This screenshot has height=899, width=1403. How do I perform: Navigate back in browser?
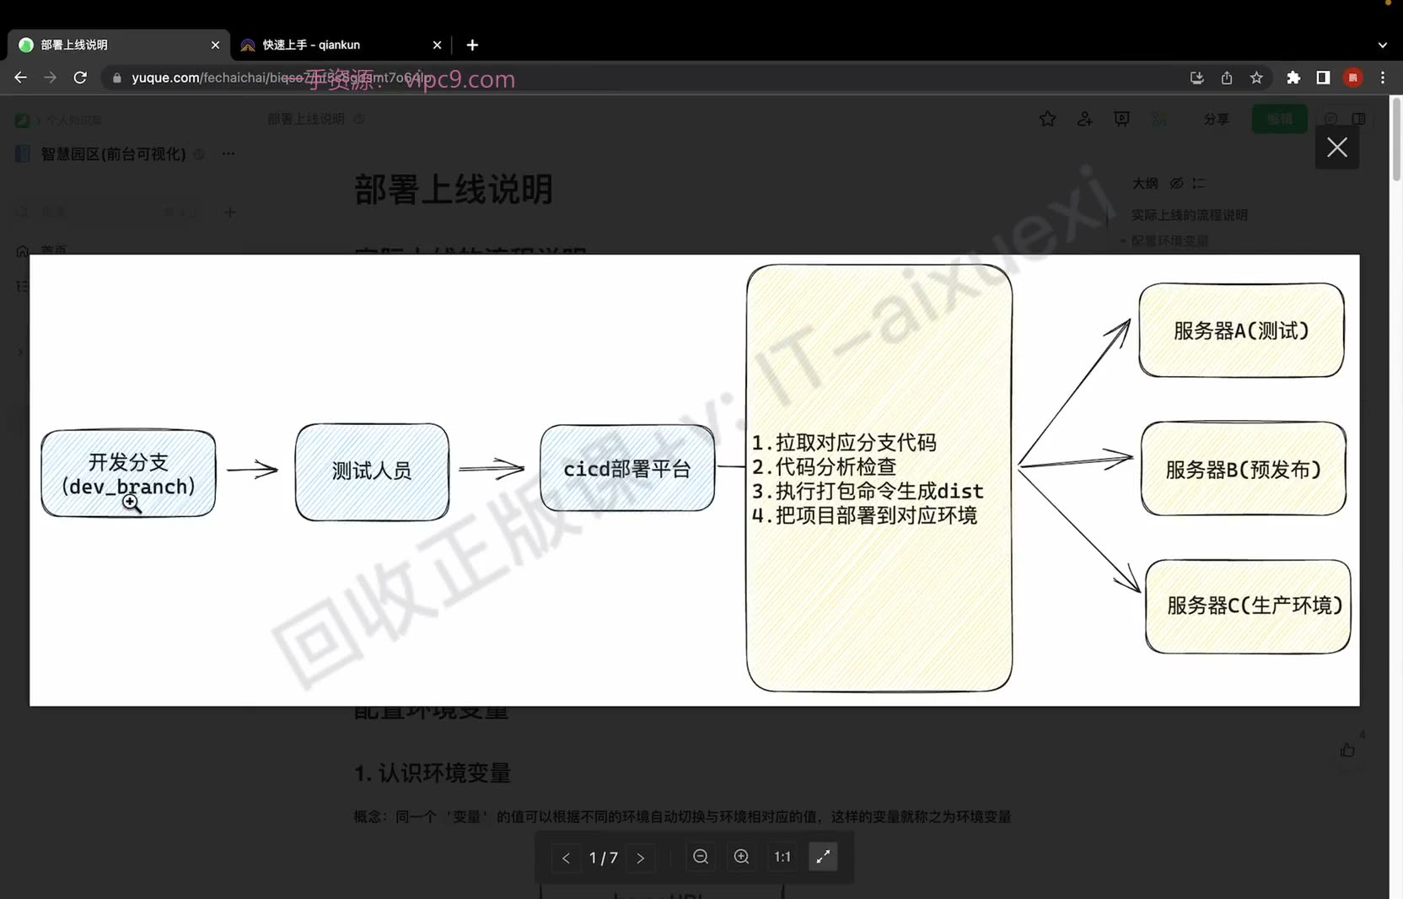[x=21, y=78]
